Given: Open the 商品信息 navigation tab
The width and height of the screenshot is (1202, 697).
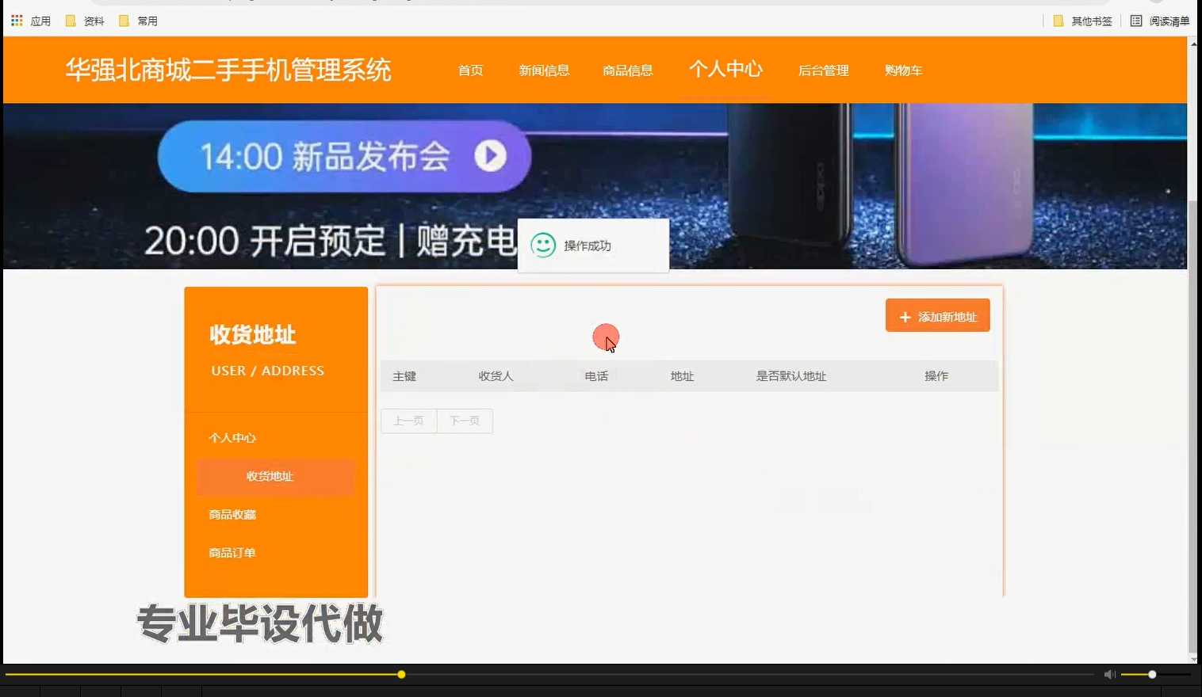Looking at the screenshot, I should pyautogui.click(x=627, y=70).
